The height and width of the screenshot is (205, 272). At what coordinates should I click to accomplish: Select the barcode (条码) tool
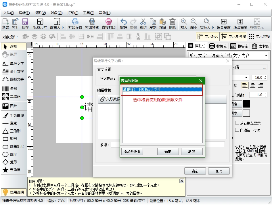pos(13,89)
